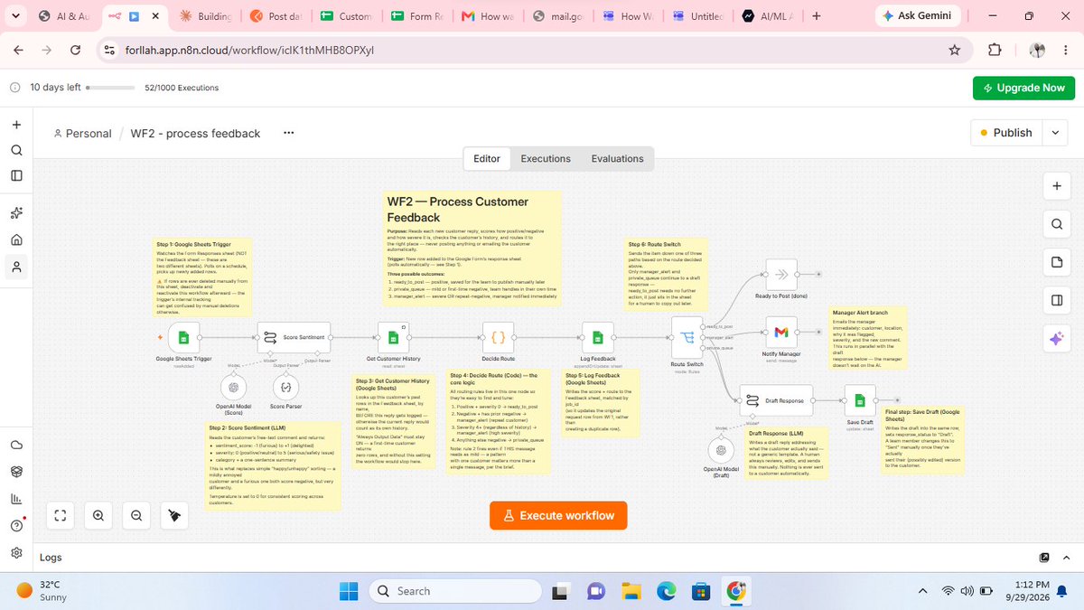Viewport: 1084px width, 610px height.
Task: Select the Draft Response node
Action: coord(776,399)
